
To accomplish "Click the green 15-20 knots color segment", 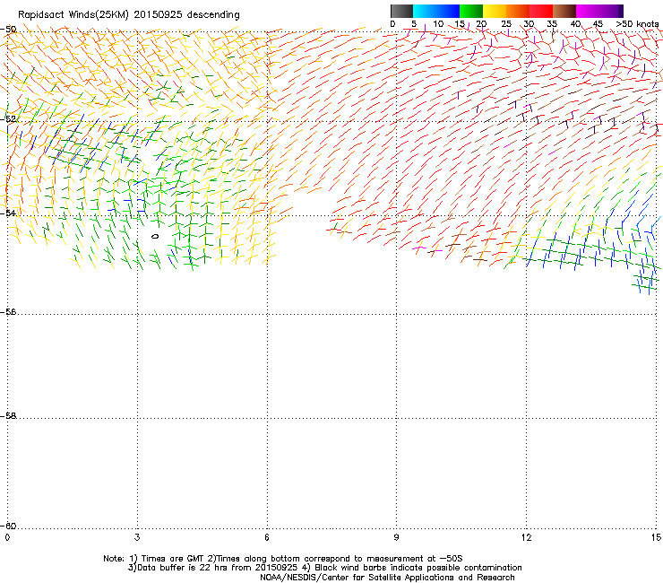I will click(471, 11).
